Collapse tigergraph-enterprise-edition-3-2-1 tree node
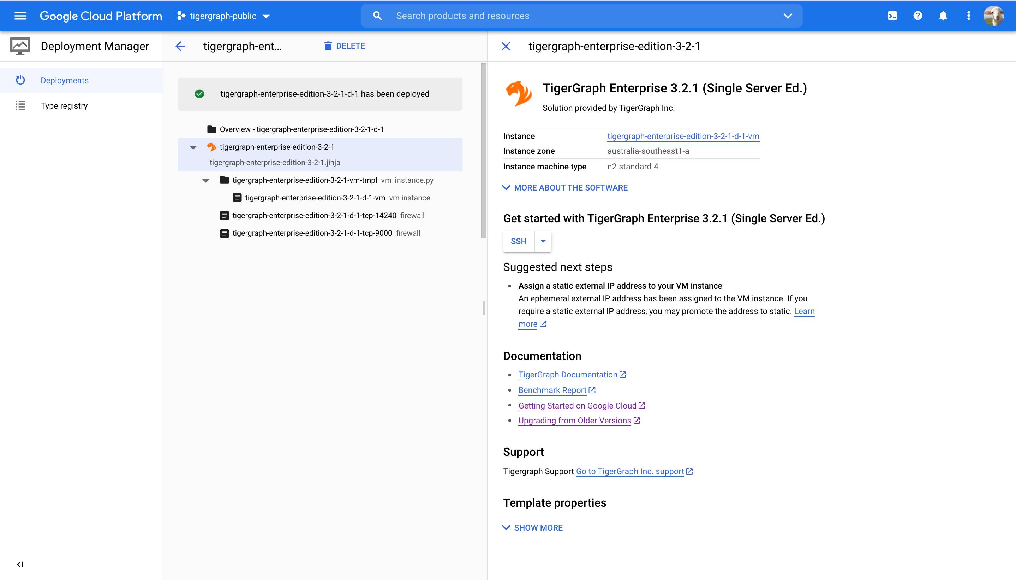 pyautogui.click(x=194, y=146)
